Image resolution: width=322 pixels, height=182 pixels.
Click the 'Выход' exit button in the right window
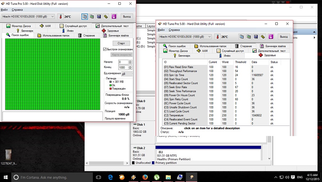click(283, 37)
